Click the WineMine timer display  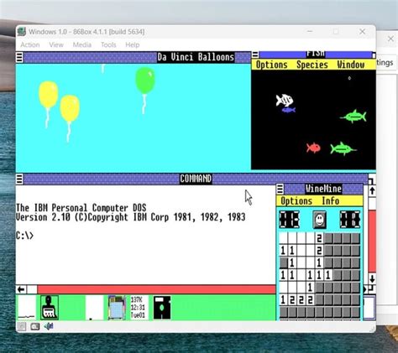click(350, 220)
